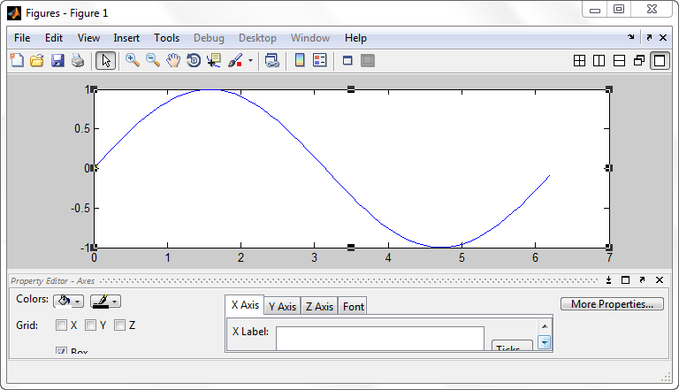This screenshot has width=679, height=390.
Task: Save the figure with floppy icon
Action: click(57, 61)
